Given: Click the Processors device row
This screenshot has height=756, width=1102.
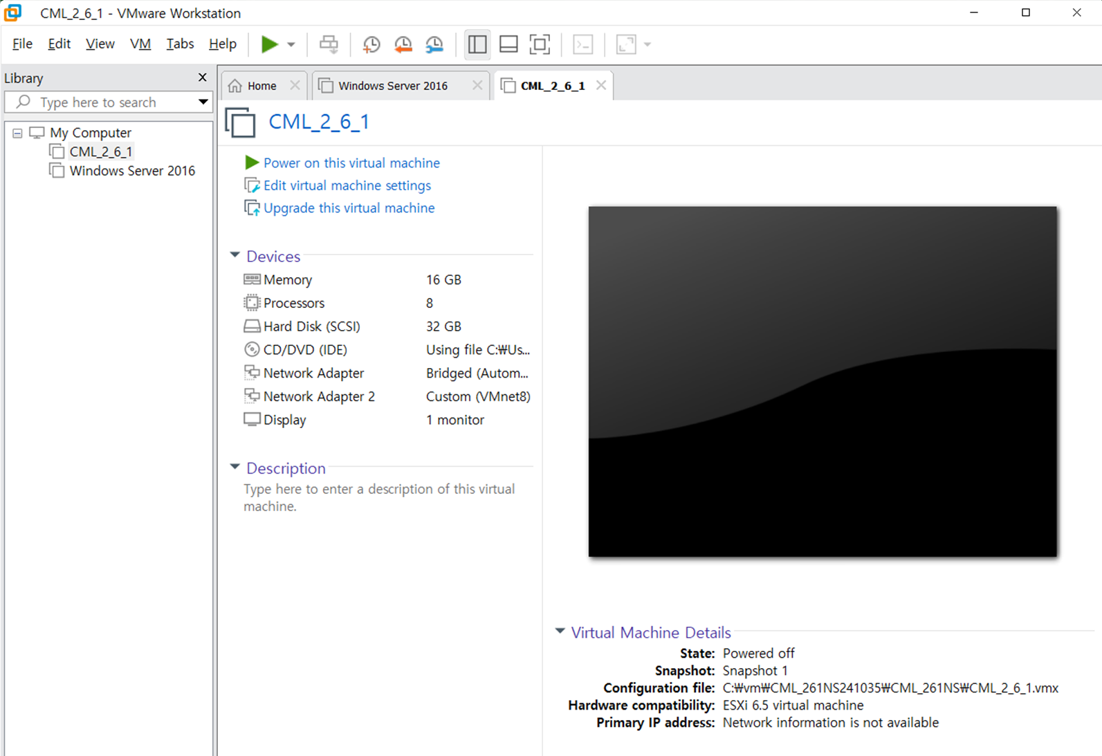Looking at the screenshot, I should (387, 303).
